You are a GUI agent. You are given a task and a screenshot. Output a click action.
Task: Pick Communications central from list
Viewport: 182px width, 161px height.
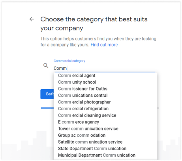click(x=105, y=95)
